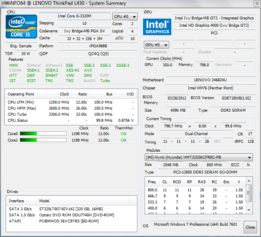This screenshot has width=261, height=237.
Task: Select the Optiarc DVD ROM drive entry
Action: (72, 215)
